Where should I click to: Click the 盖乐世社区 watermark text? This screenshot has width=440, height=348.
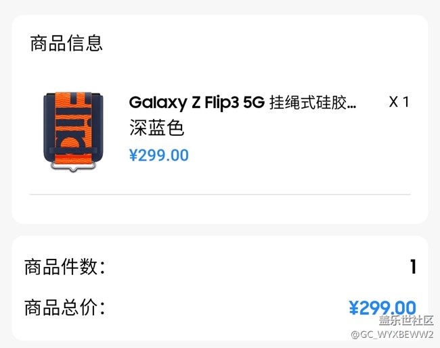pyautogui.click(x=406, y=321)
